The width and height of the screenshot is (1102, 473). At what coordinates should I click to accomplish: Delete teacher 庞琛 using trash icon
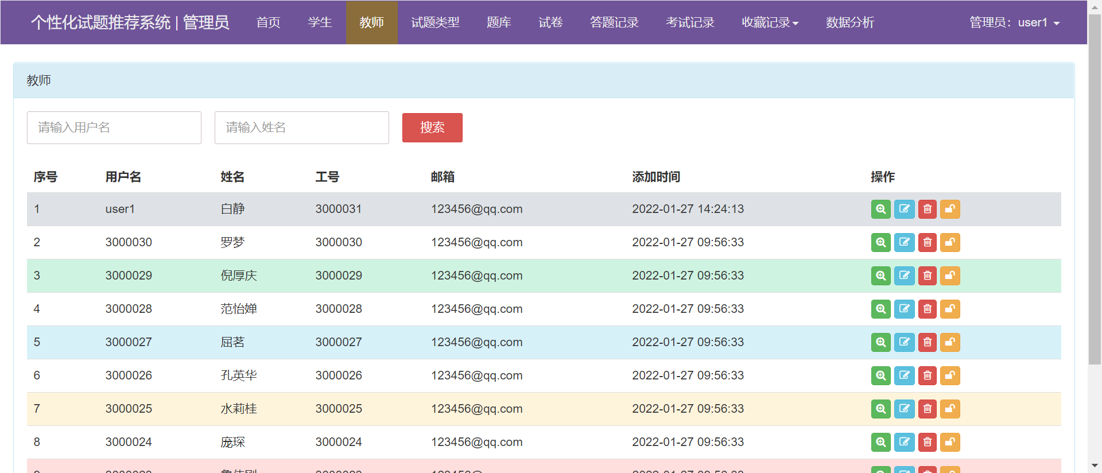927,442
